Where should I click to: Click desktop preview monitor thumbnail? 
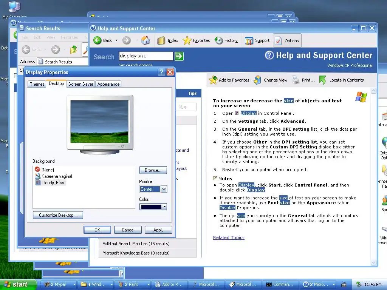(x=100, y=125)
